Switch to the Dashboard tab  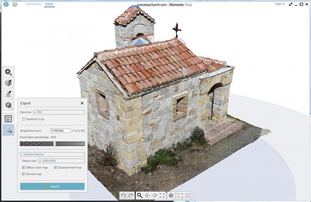[x=33, y=4]
